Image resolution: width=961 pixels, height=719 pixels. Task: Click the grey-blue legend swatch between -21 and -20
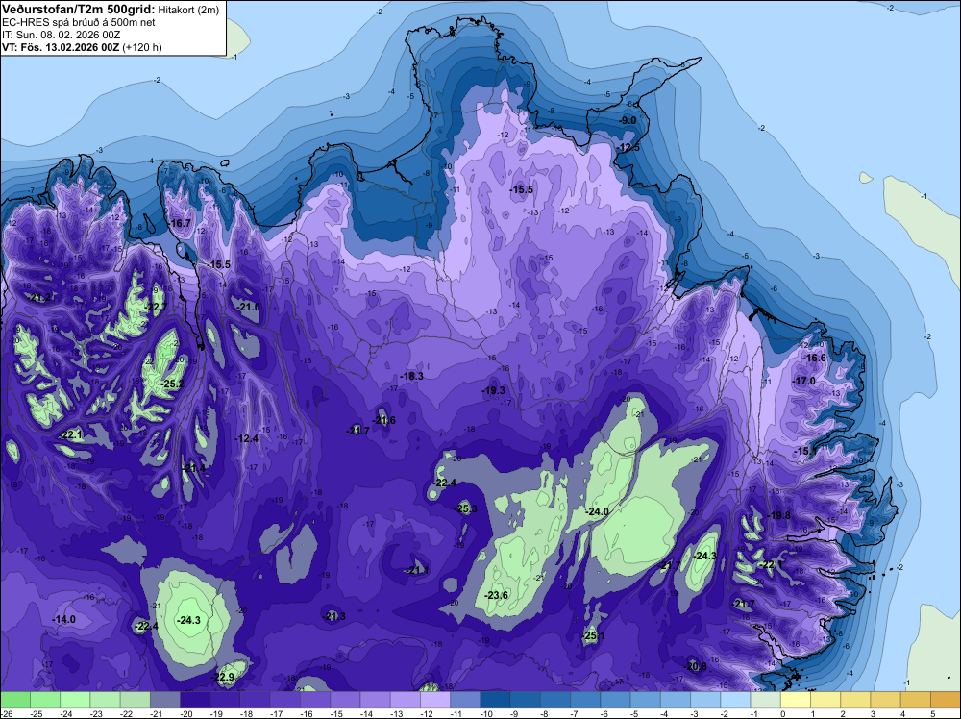point(165,700)
